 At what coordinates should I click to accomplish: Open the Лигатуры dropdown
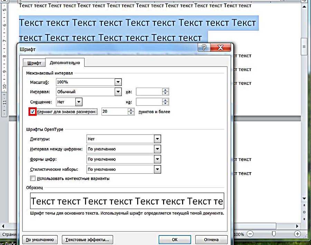tap(157, 139)
